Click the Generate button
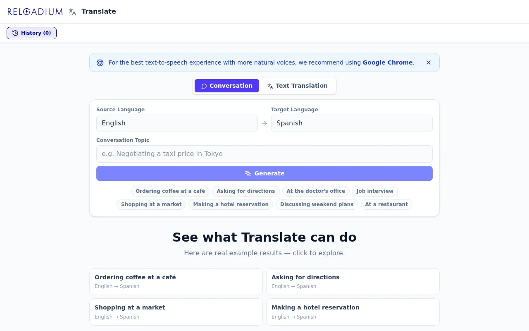Viewport: 529px width, 331px height. (264, 173)
